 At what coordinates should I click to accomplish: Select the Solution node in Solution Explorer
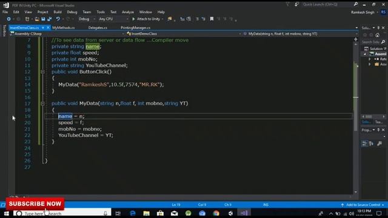375,48
